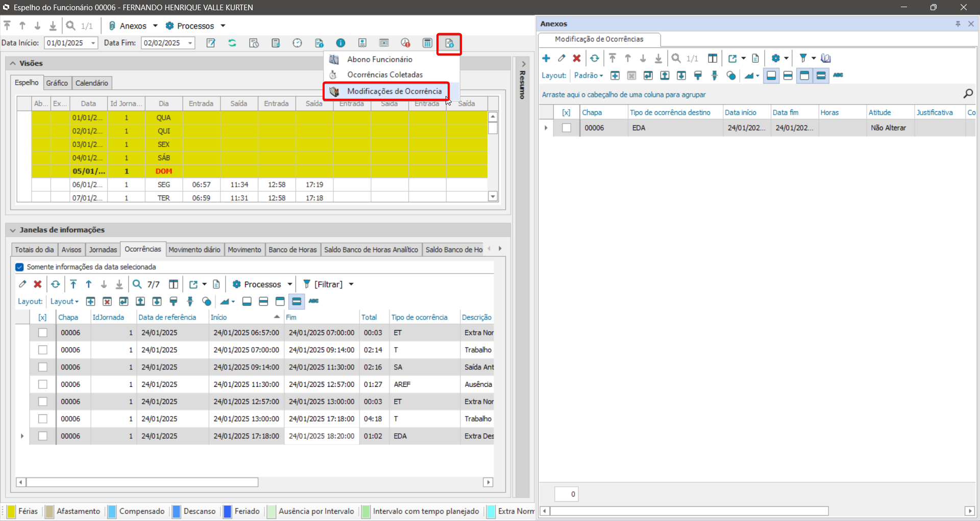The width and height of the screenshot is (980, 521).
Task: Toggle 'Somente informações da data selecionada' checkbox
Action: [x=19, y=267]
